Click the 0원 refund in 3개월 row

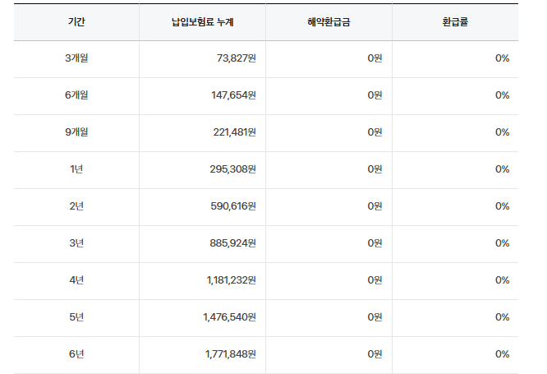[x=375, y=58]
